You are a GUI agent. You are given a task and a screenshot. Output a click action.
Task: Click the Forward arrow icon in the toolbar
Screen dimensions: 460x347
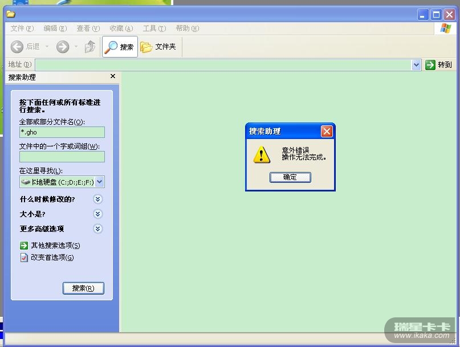[x=63, y=47]
